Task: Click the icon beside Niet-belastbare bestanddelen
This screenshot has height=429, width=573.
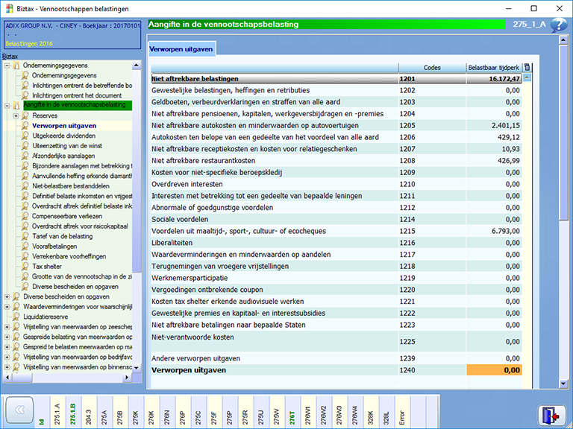Action: click(25, 185)
